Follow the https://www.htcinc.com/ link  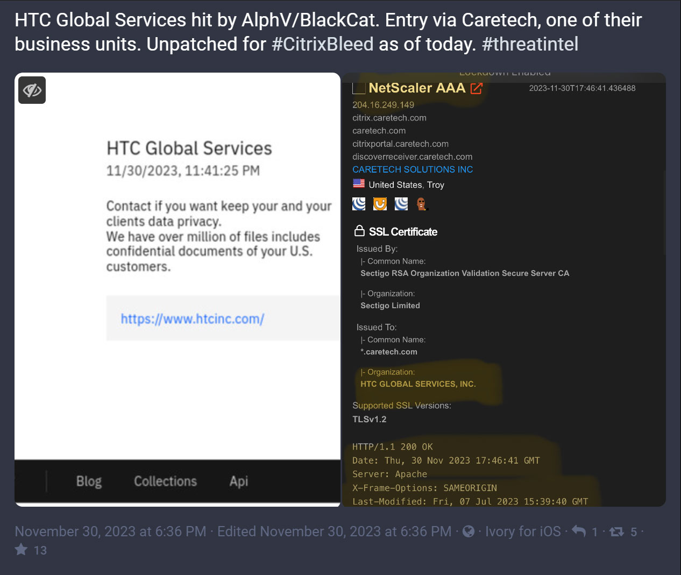192,319
